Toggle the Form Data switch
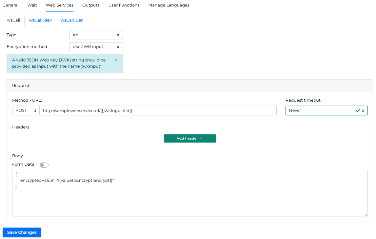Image resolution: width=376 pixels, height=239 pixels. click(44, 165)
